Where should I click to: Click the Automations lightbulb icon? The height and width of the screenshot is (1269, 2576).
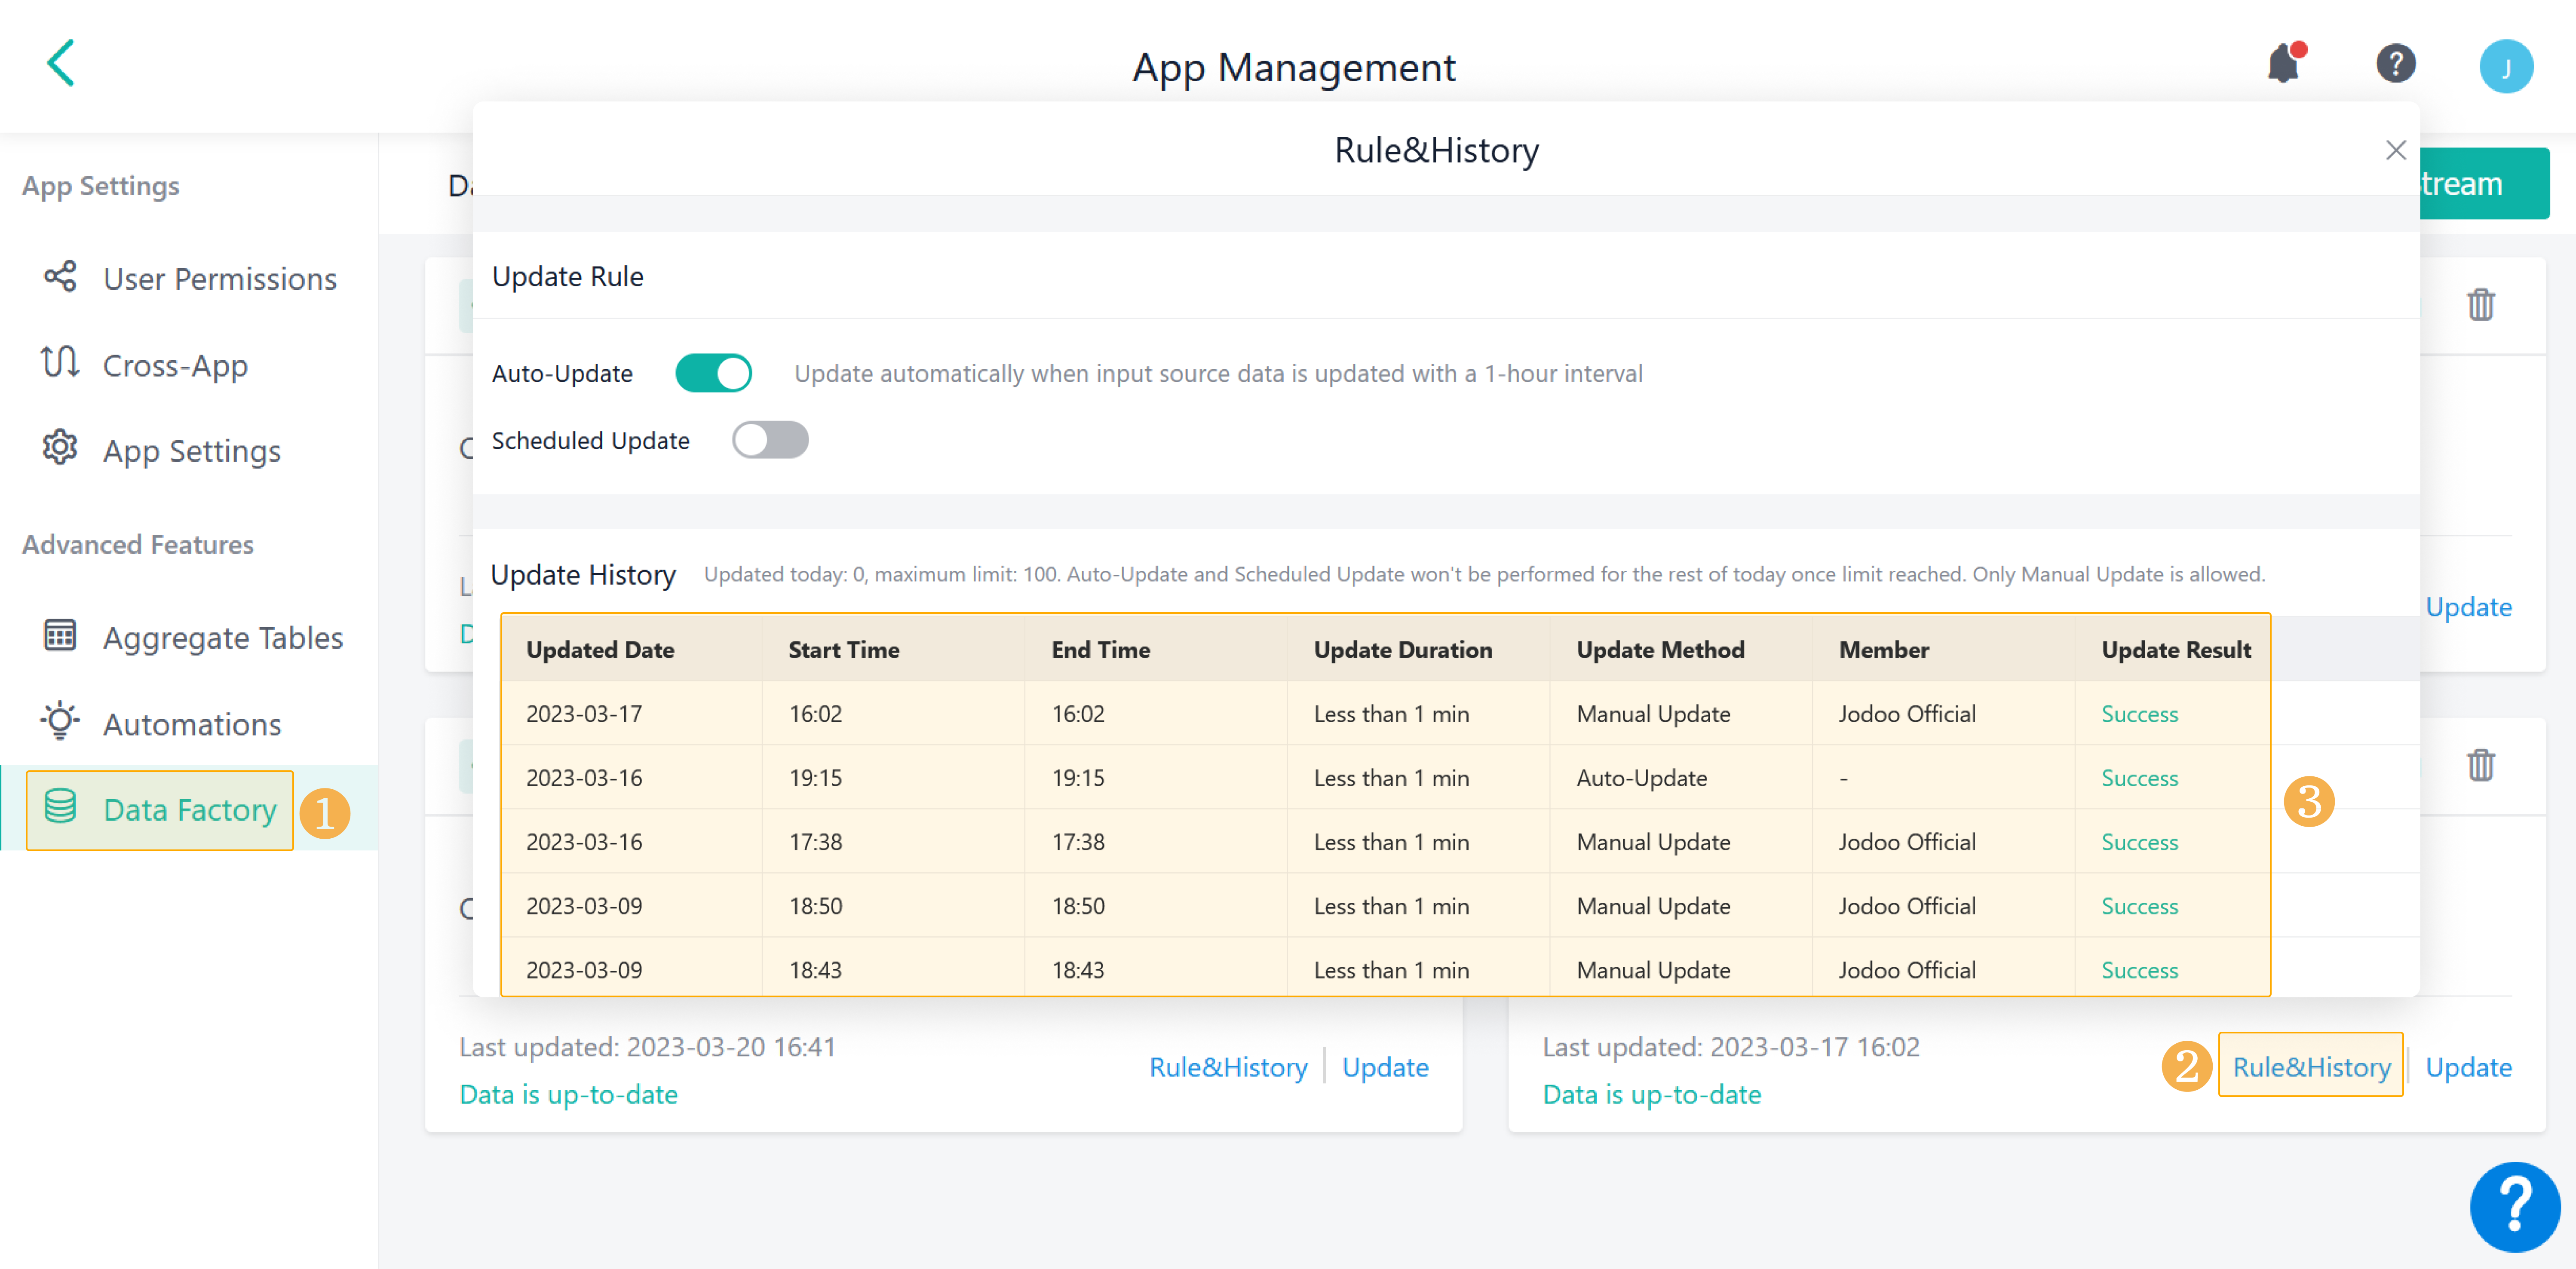click(60, 721)
